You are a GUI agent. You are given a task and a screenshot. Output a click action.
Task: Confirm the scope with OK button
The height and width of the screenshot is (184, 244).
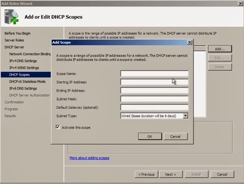[150, 137]
